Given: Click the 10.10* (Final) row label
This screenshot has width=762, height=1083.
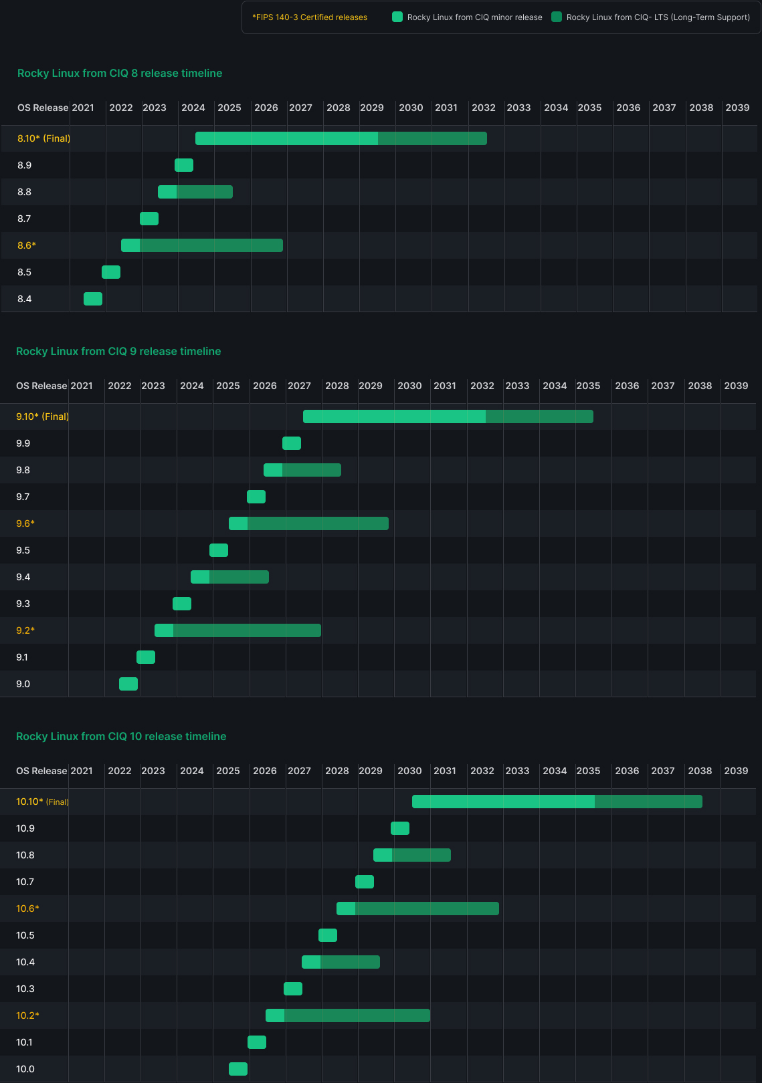Looking at the screenshot, I should coord(43,802).
